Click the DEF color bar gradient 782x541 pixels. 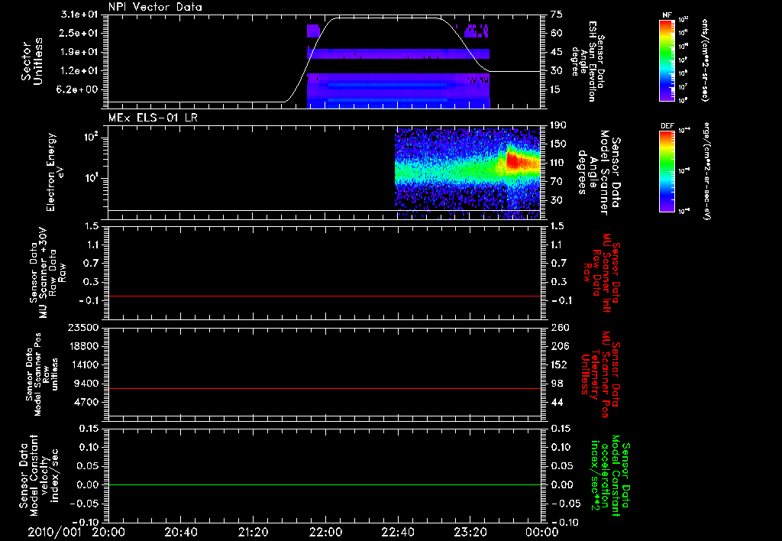(667, 171)
